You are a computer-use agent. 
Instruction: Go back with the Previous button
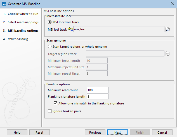[95, 132]
